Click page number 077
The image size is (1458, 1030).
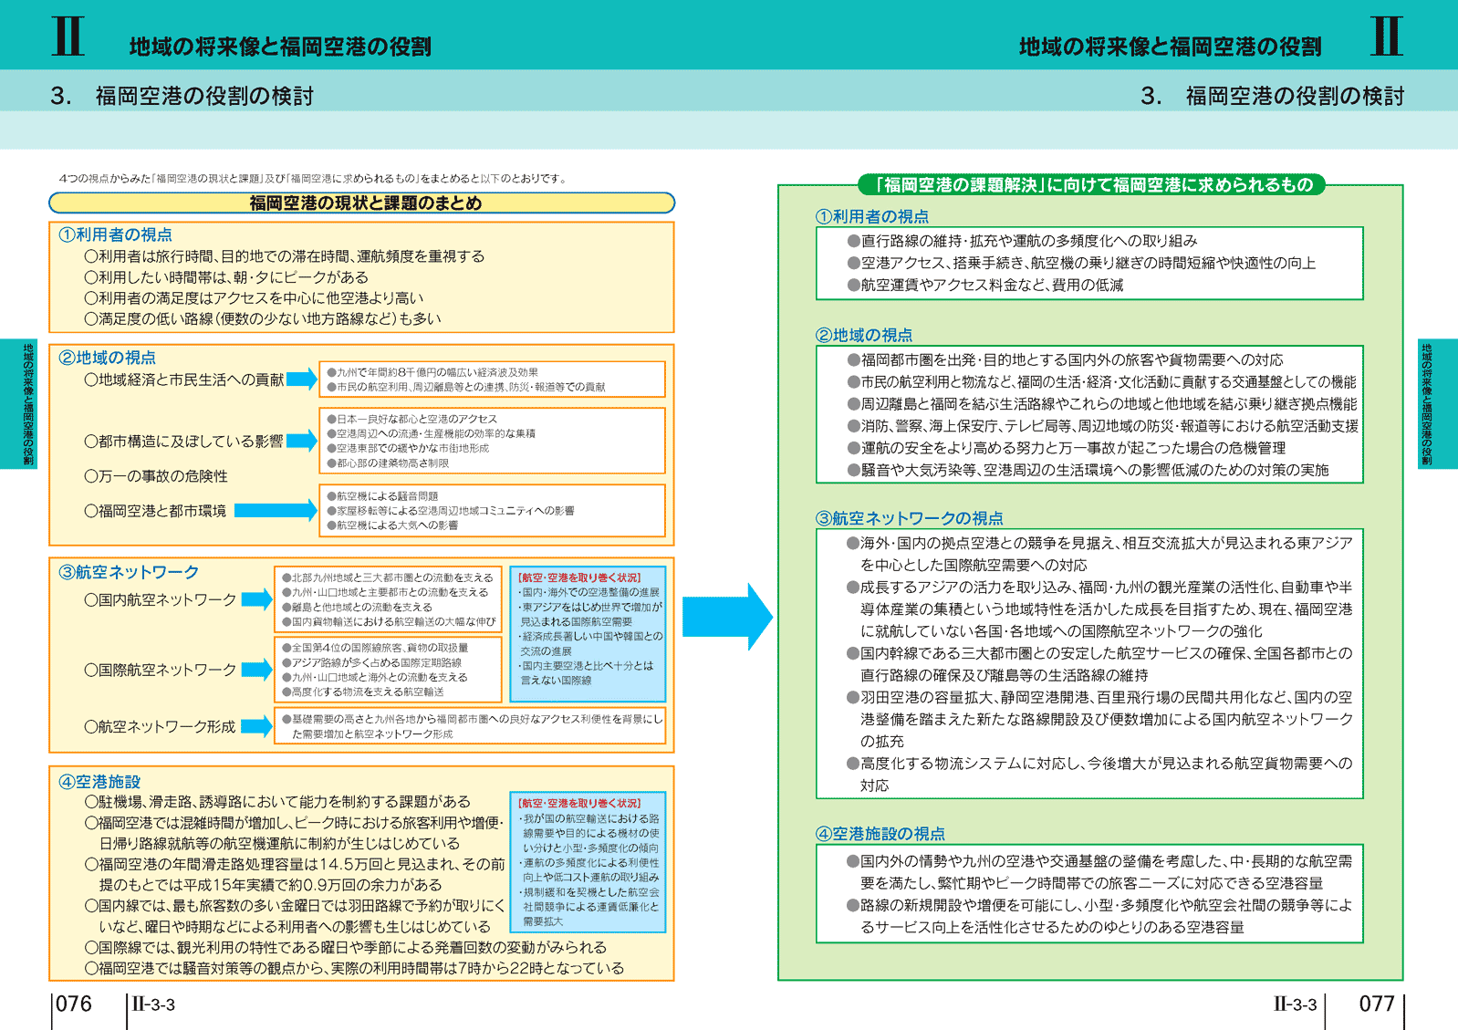(x=1377, y=1004)
